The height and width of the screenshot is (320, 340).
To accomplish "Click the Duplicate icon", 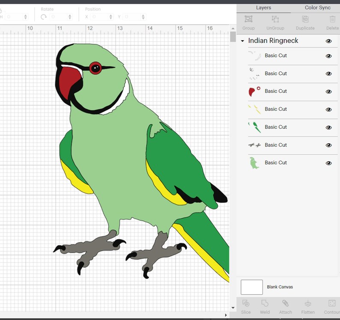I will [305, 19].
